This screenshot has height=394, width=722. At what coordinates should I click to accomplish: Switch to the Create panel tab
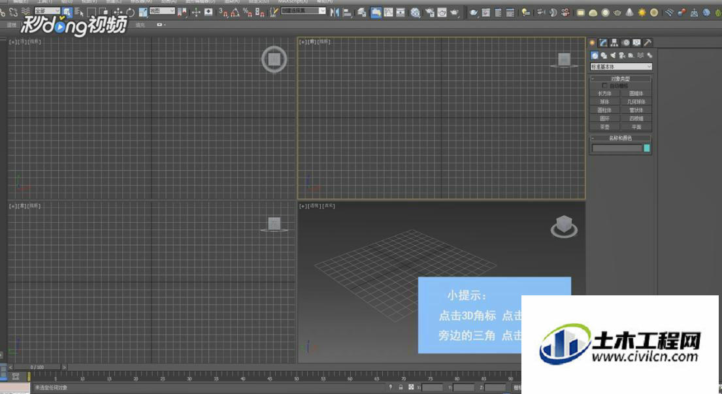[x=593, y=43]
